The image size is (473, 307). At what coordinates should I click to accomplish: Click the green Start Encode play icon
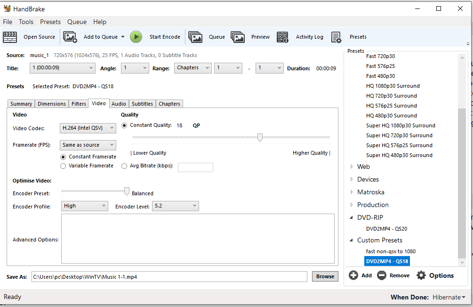136,37
